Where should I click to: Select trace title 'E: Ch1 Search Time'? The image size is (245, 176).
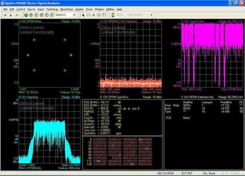click(193, 21)
